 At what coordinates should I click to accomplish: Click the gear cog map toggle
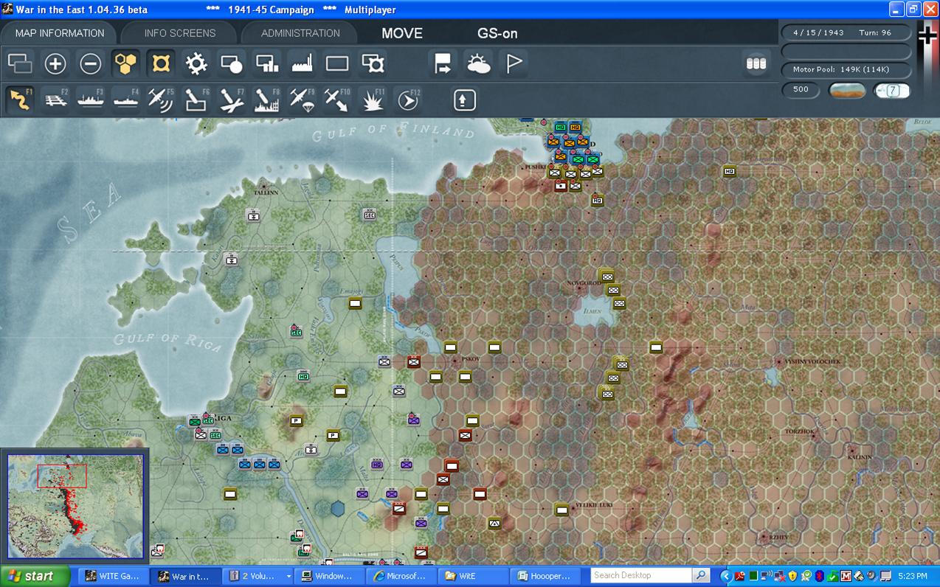coord(196,64)
